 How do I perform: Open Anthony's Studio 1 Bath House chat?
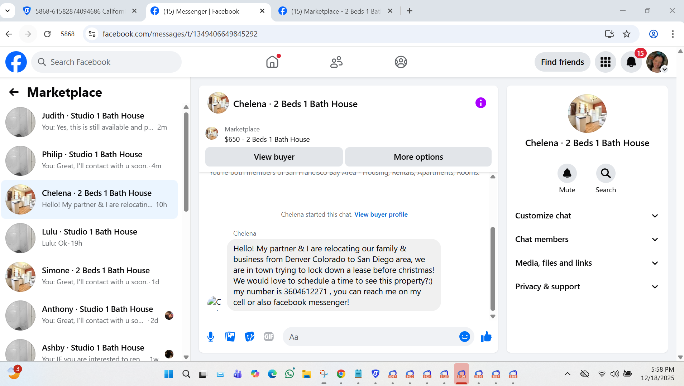(x=90, y=315)
